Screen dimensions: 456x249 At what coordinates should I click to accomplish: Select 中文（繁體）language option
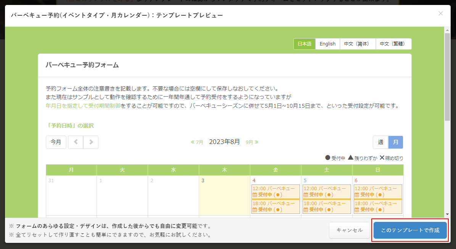click(393, 44)
